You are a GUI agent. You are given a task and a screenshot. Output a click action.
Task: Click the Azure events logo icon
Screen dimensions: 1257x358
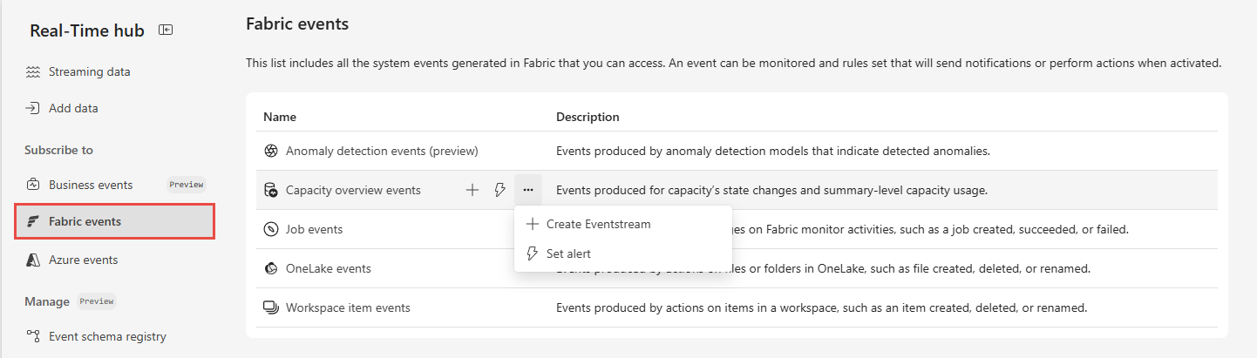click(x=33, y=260)
